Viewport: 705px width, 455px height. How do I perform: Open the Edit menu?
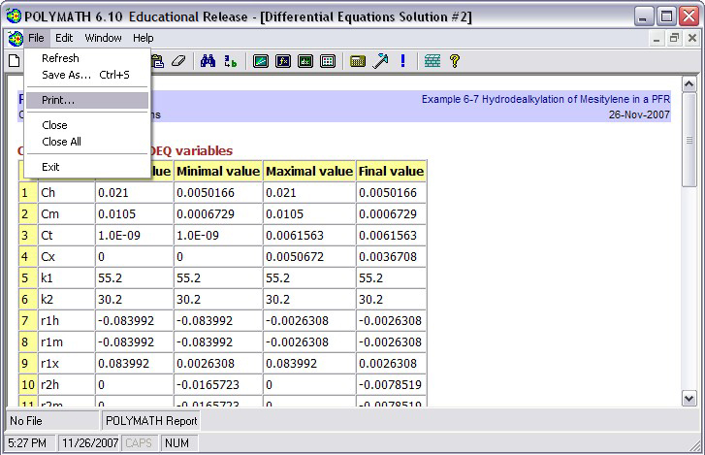click(64, 38)
